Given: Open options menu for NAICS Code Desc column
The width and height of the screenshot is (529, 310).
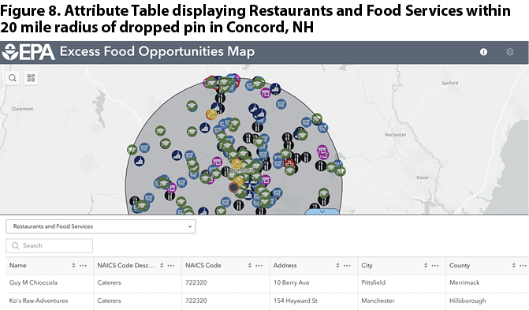Looking at the screenshot, I should point(171,265).
